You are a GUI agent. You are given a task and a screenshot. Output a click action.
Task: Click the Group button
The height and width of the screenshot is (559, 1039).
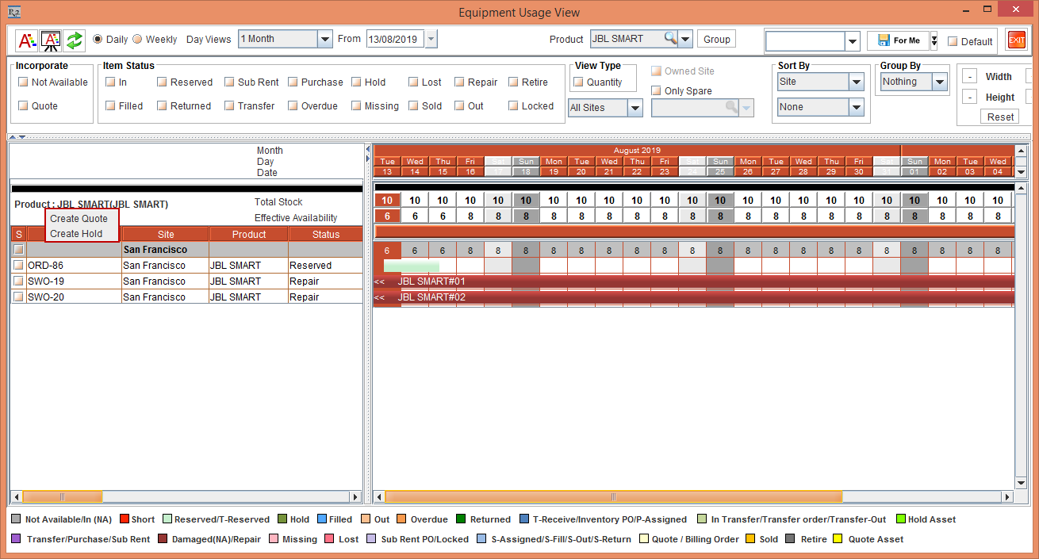click(717, 39)
